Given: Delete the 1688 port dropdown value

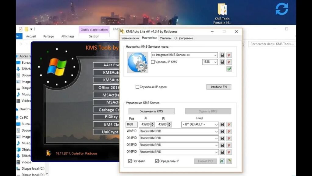Looking at the screenshot, I should (229, 62).
